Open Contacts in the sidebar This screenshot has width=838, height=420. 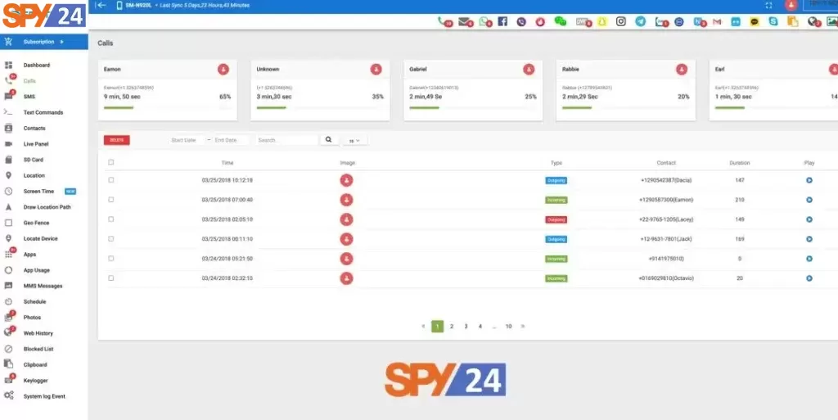click(34, 129)
